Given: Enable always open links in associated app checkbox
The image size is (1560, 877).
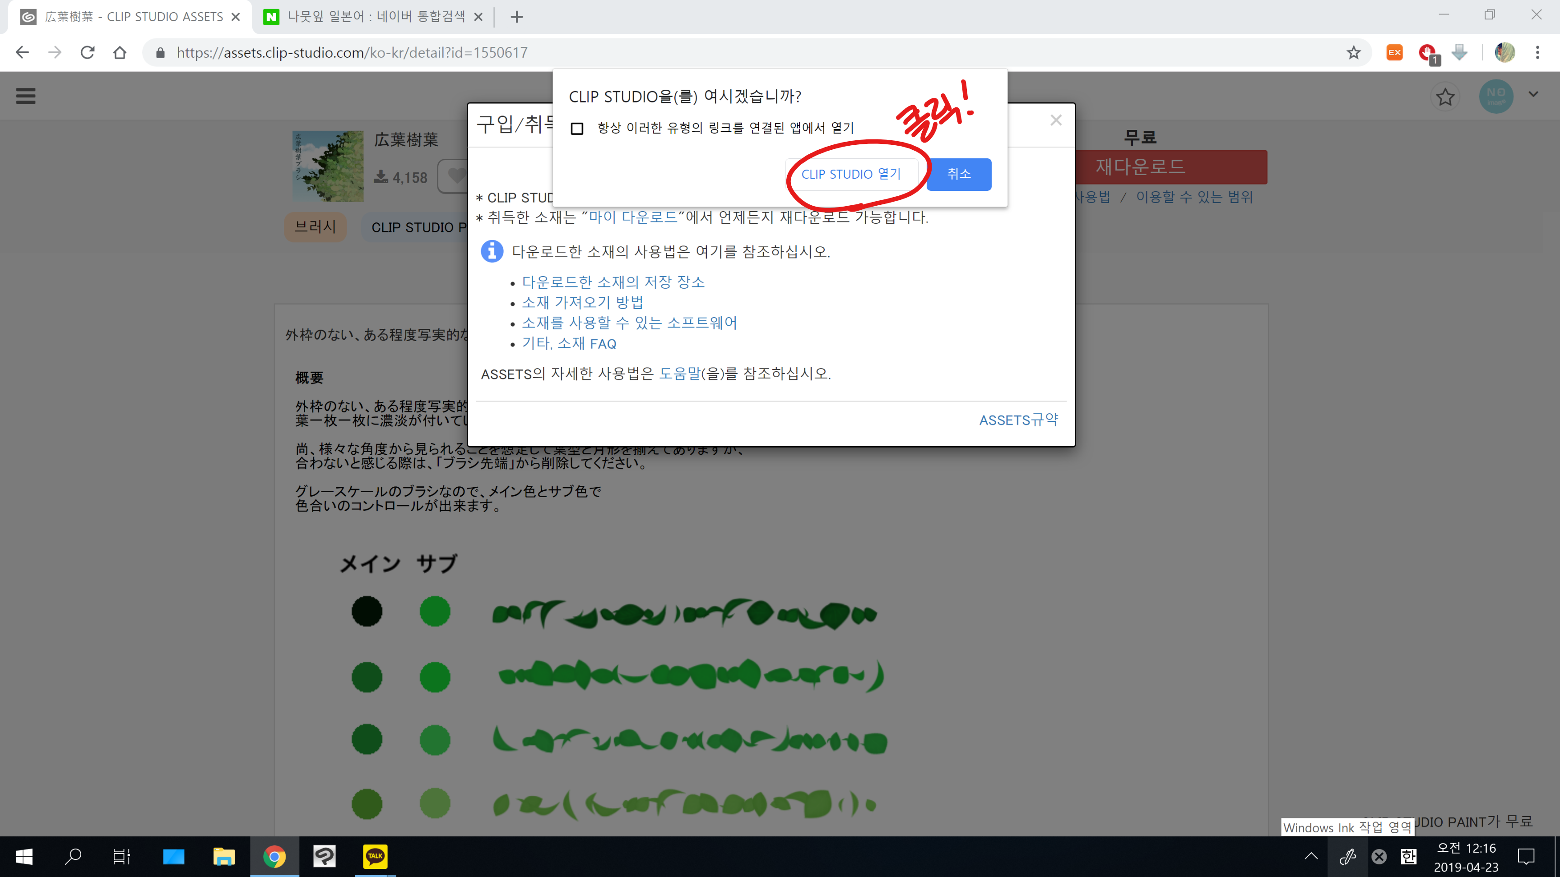Looking at the screenshot, I should tap(577, 128).
